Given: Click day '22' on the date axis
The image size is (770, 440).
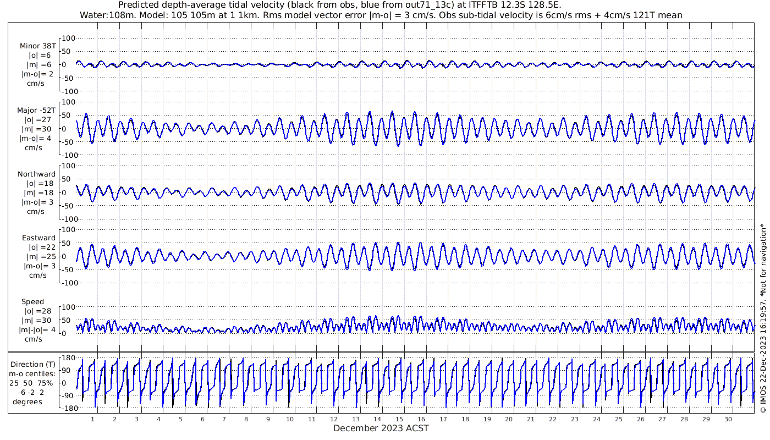Looking at the screenshot, I should [x=553, y=419].
